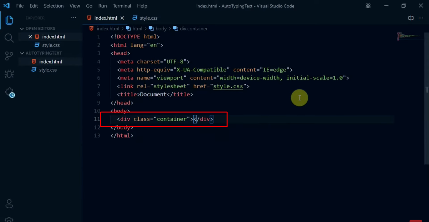Click index.html breadcrumb segment

click(108, 29)
